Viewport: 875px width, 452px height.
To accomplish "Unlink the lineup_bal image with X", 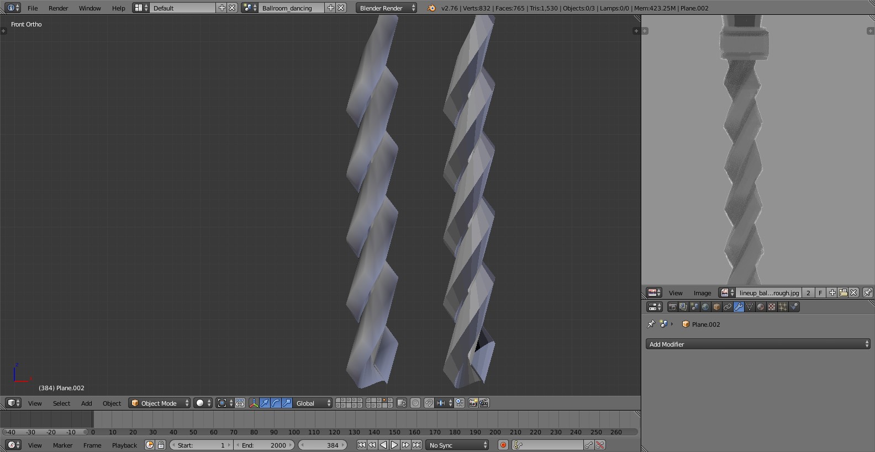I will coord(853,293).
